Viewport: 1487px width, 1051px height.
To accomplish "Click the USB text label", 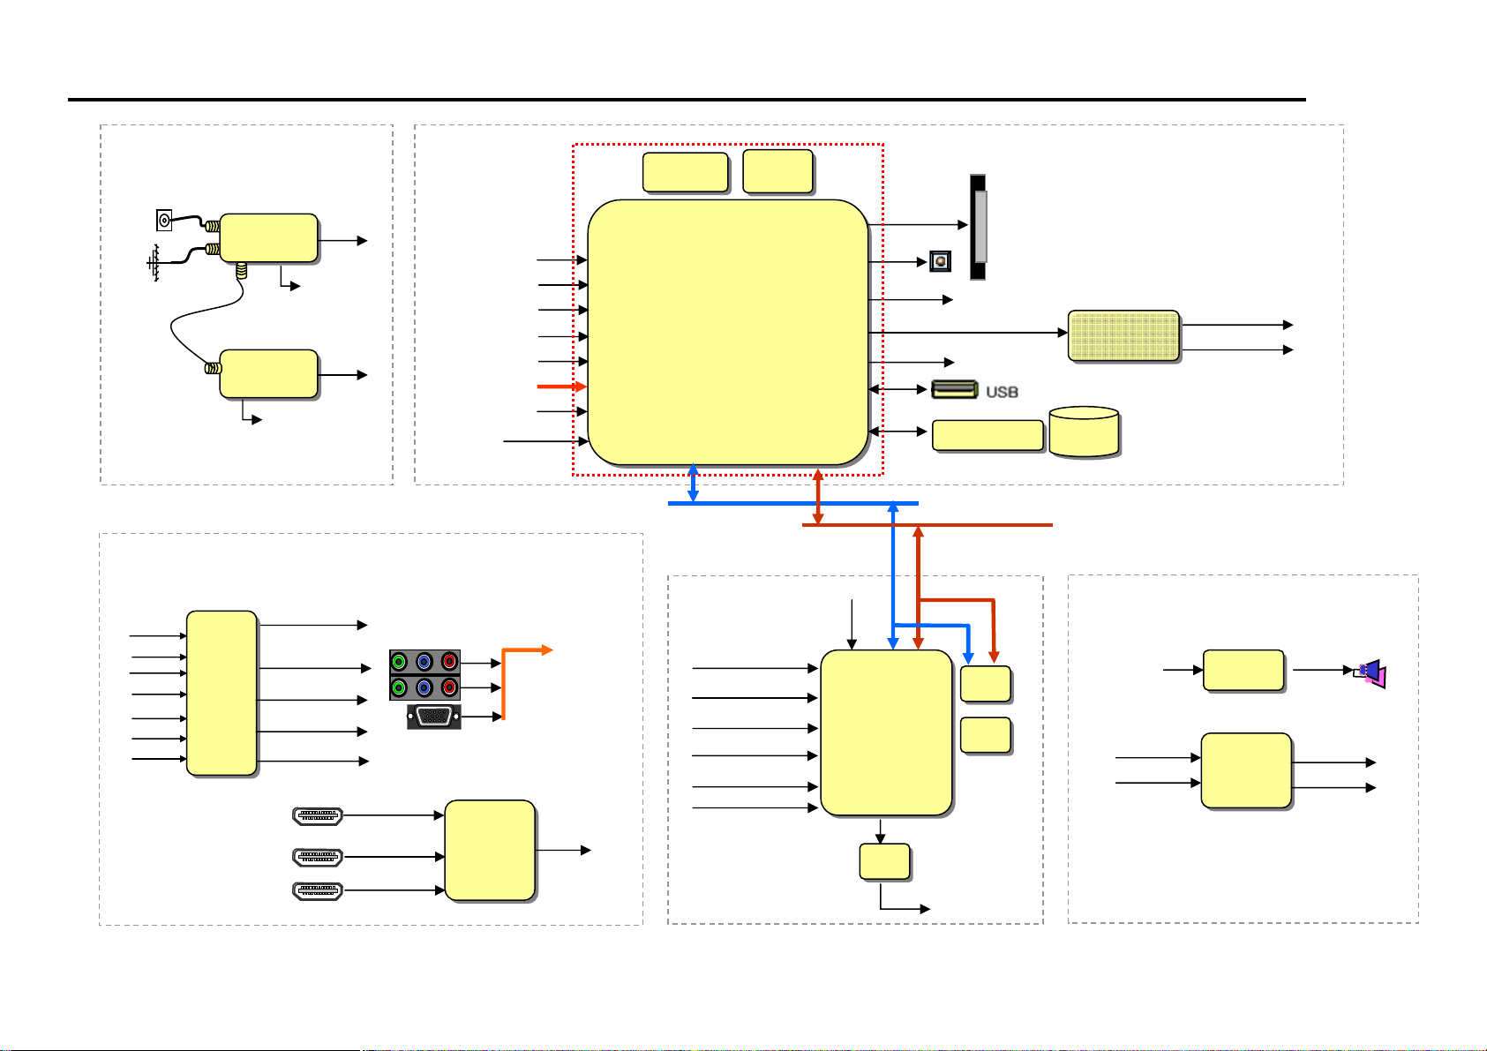I will (1002, 391).
